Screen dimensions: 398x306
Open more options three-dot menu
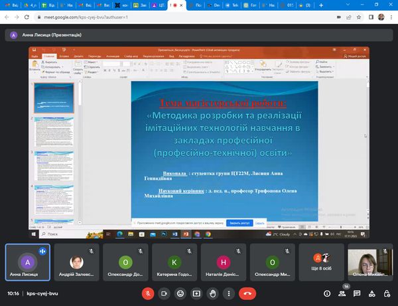229,293
